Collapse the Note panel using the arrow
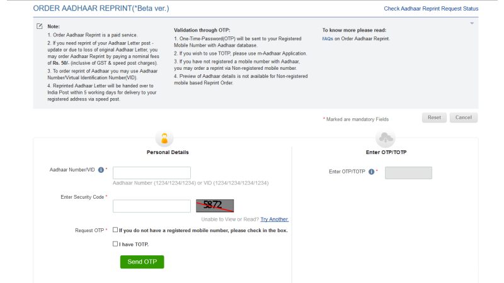This screenshot has width=504, height=283. coord(471,23)
